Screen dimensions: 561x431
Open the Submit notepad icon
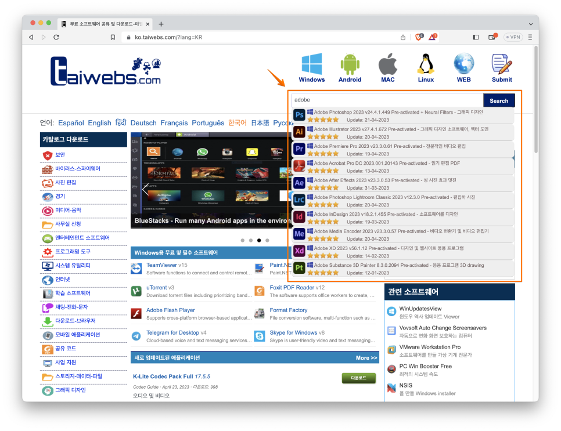click(x=502, y=64)
